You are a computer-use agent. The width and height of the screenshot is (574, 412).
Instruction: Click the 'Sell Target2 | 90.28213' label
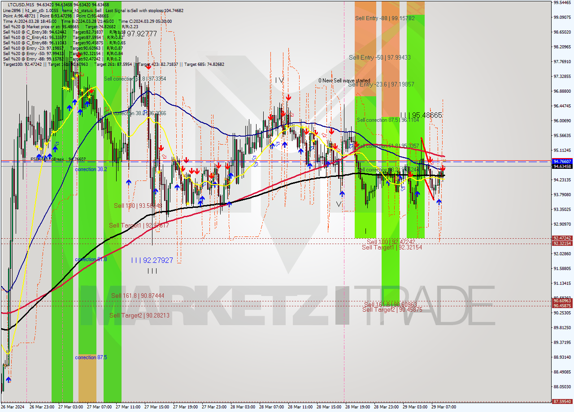pos(139,316)
